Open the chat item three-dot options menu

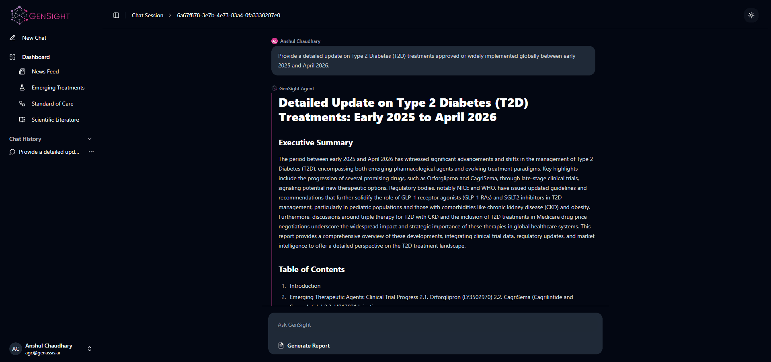click(x=91, y=152)
